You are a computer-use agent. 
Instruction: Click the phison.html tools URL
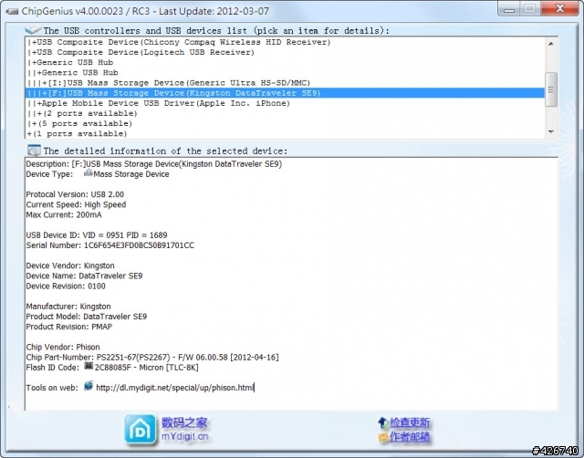tap(175, 388)
